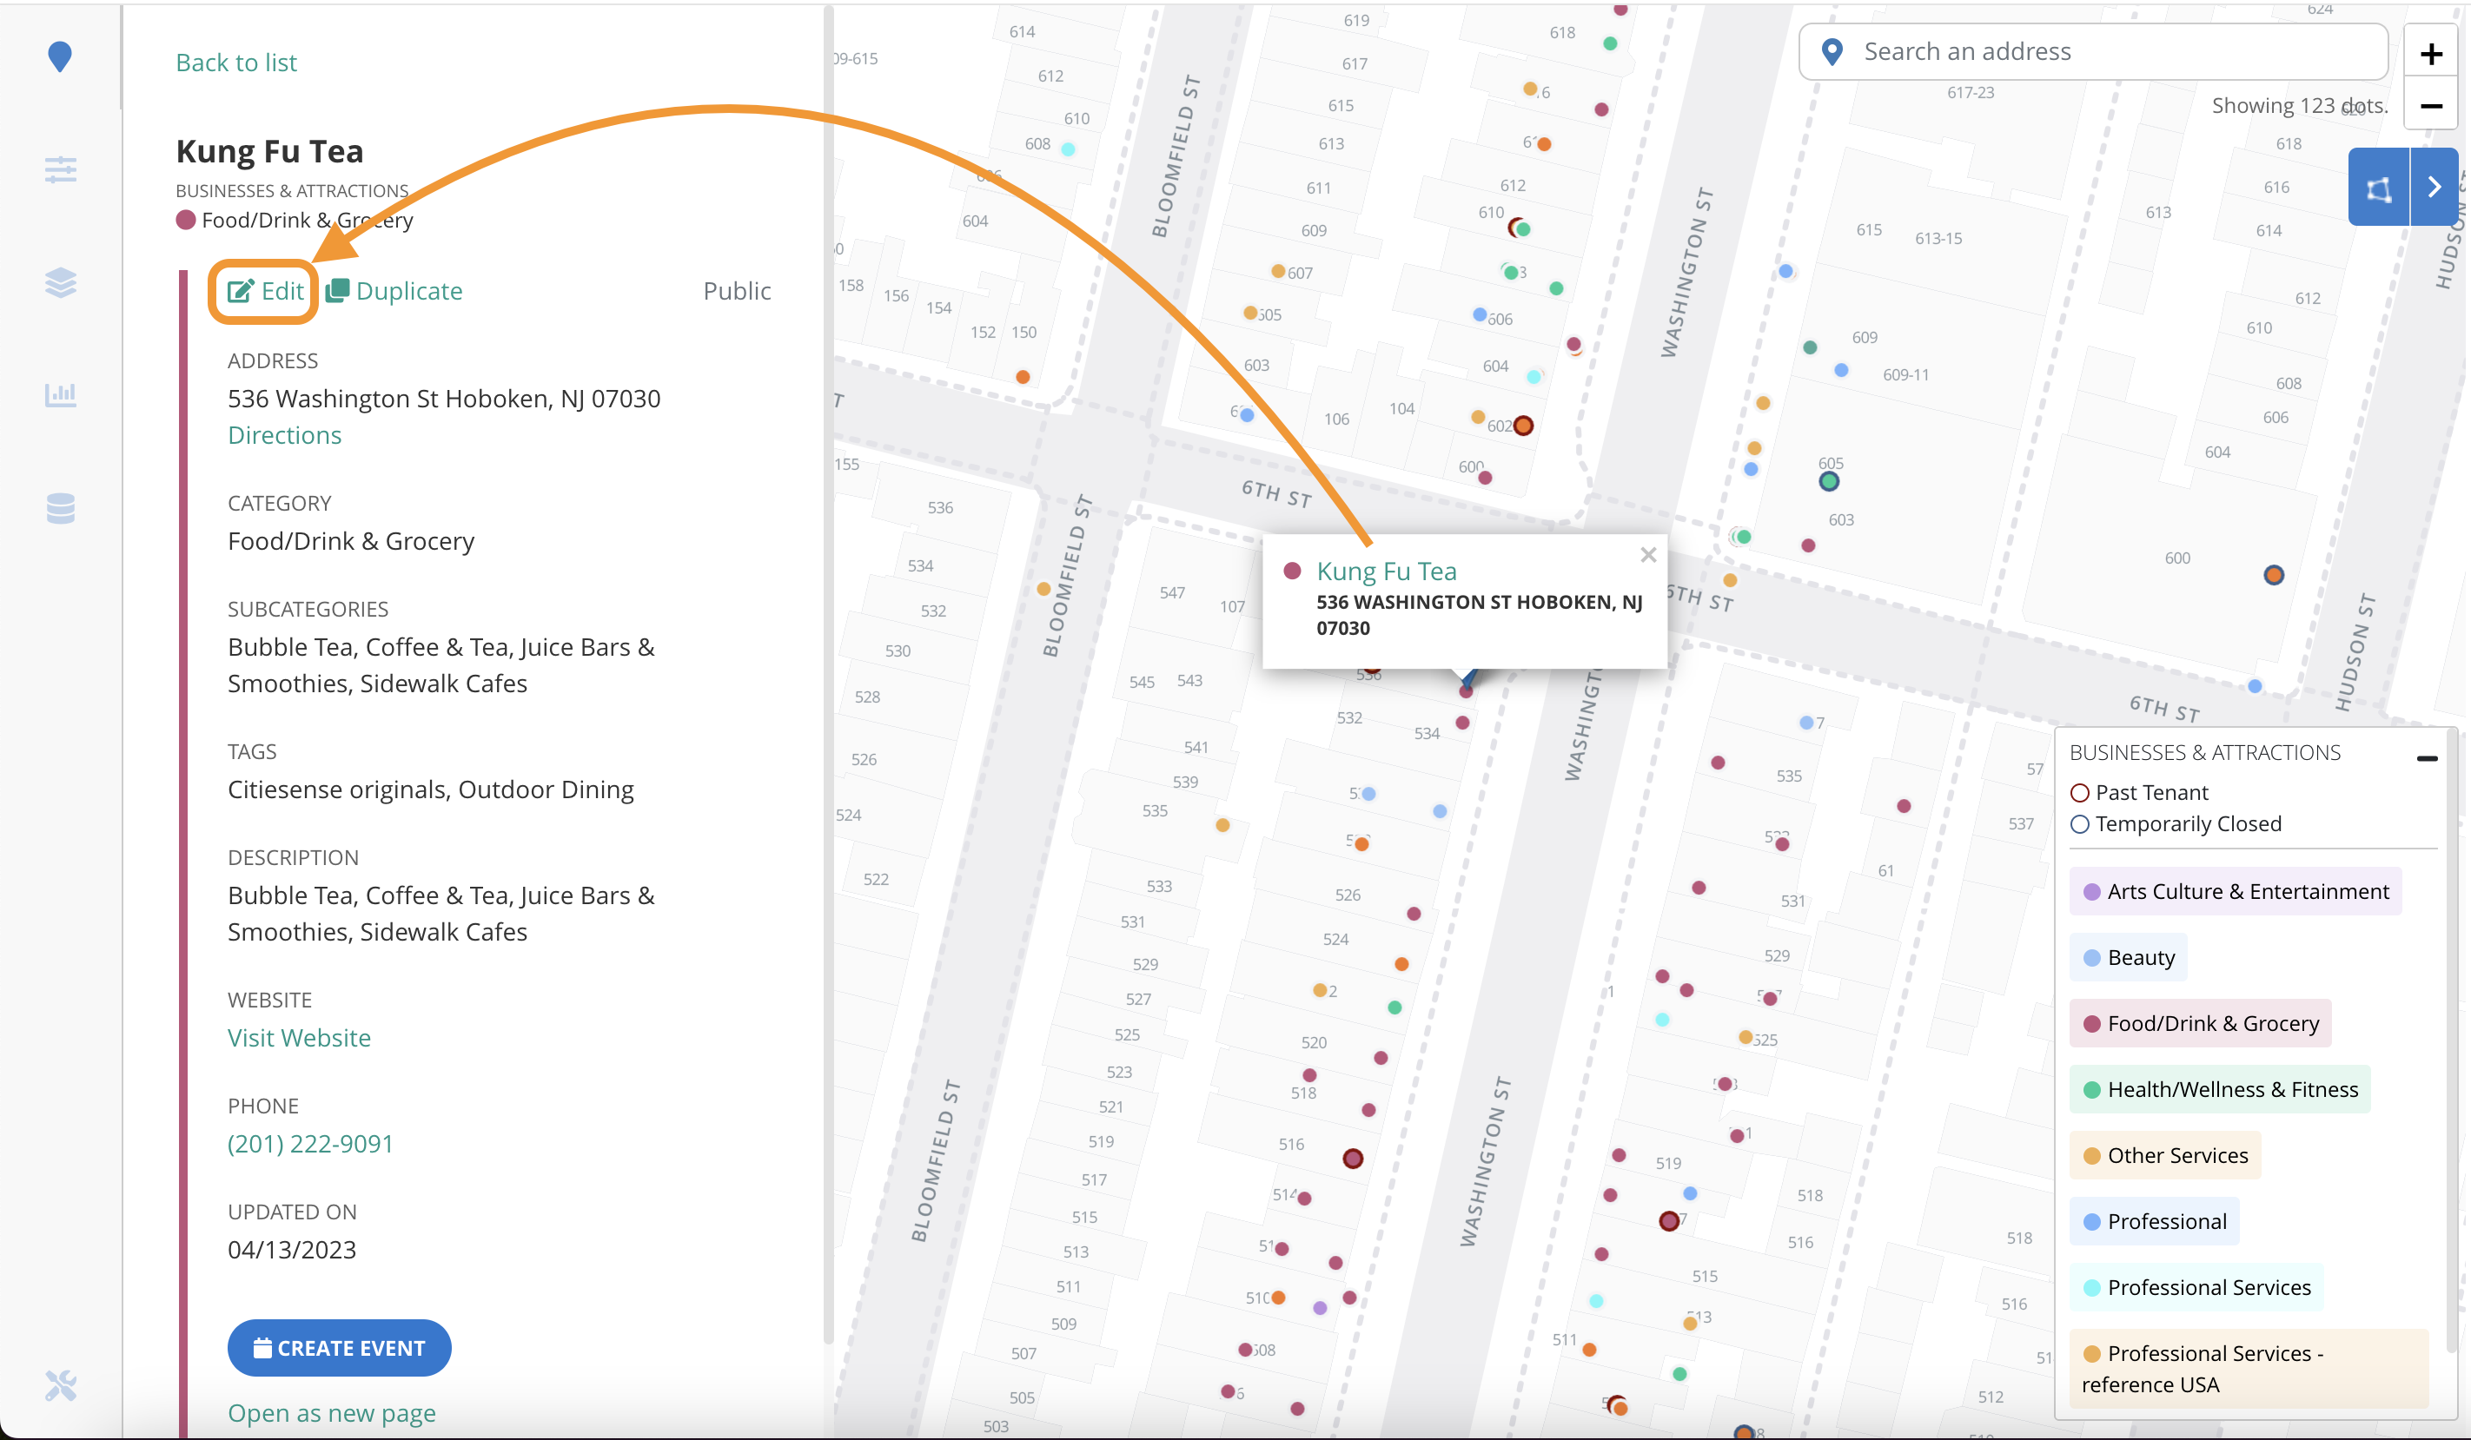
Task: Click the purple swatch for Arts Culture
Action: [2091, 892]
